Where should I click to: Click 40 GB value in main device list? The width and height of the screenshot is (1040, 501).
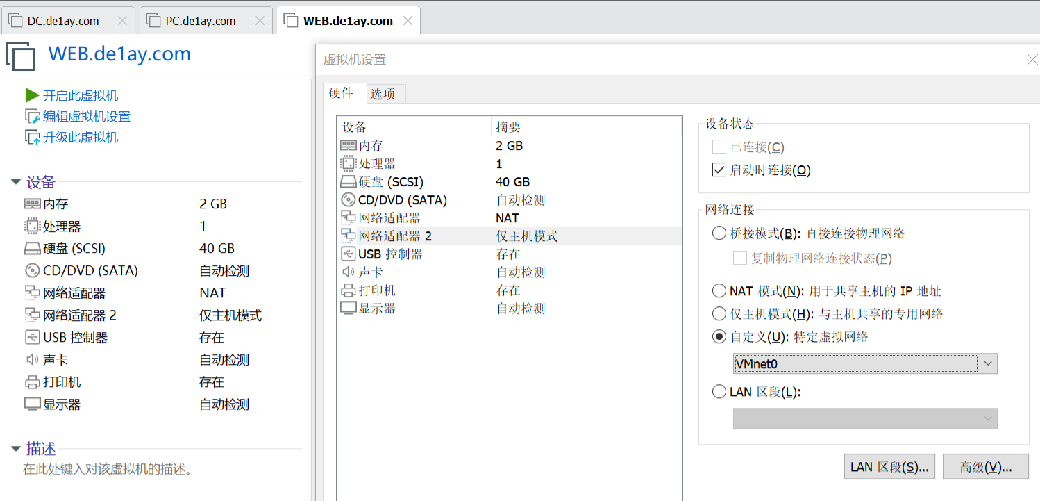point(217,249)
